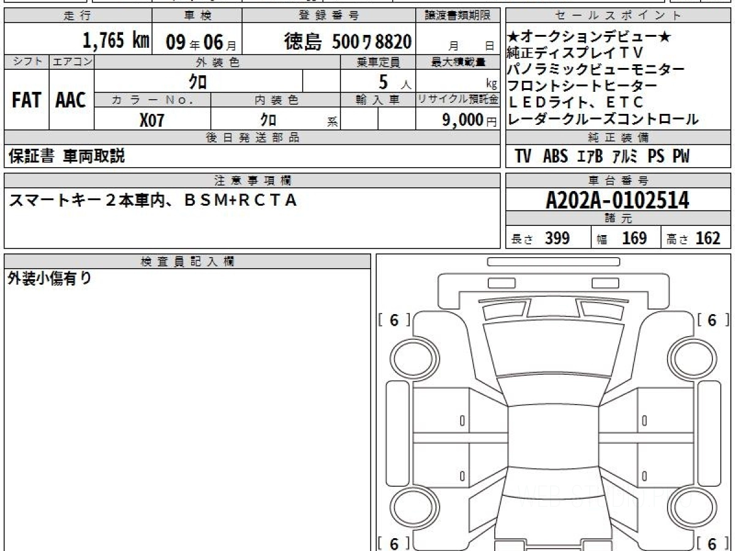
Task: Select the AAC air-conditioner value
Action: pos(71,100)
